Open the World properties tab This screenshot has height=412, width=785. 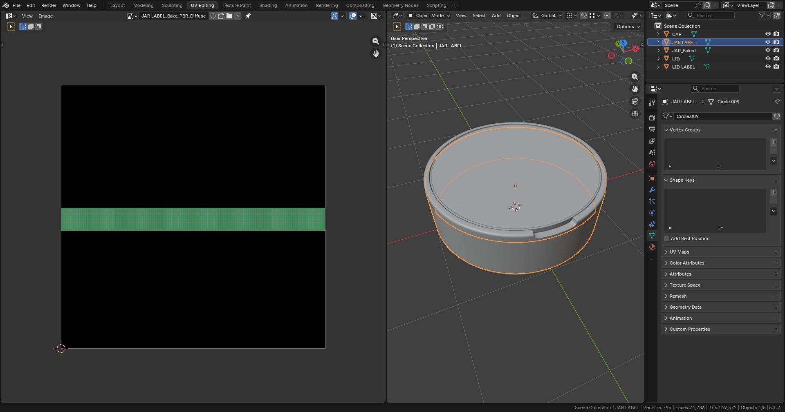tap(652, 164)
